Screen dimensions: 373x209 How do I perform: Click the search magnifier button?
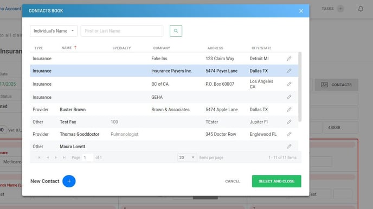coord(176,31)
